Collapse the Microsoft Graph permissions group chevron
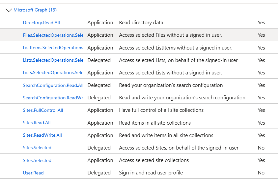Screen dimensions: 278x181 point(9,10)
